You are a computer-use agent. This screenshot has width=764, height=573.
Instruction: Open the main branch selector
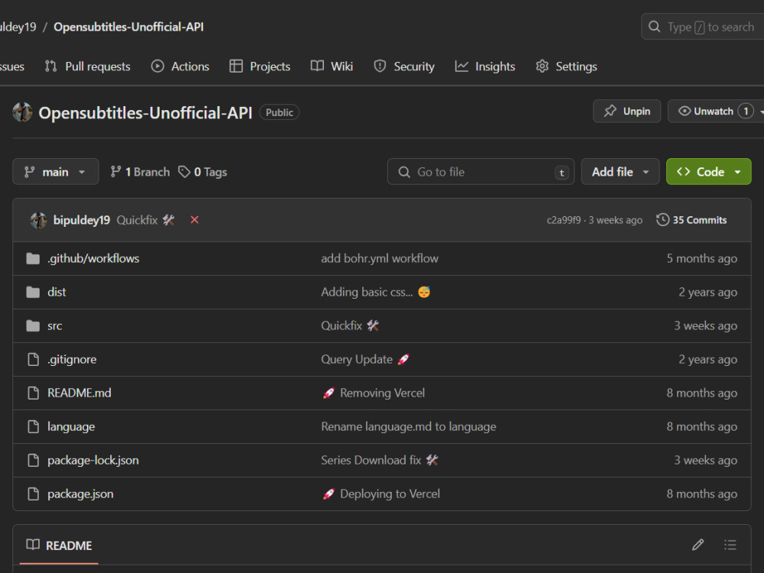tap(55, 171)
